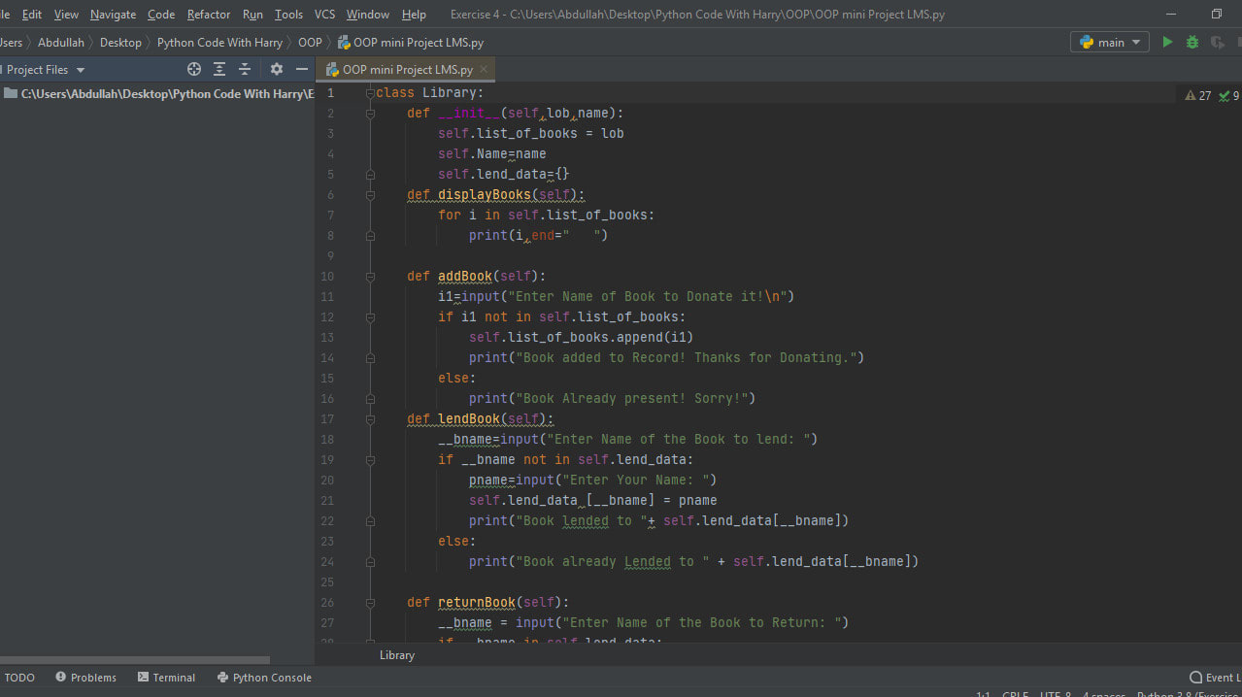This screenshot has height=697, width=1242.
Task: Open the Python Console tool window
Action: pyautogui.click(x=264, y=678)
